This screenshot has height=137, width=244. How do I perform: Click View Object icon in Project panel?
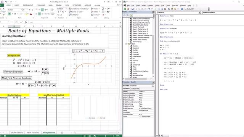point(127,15)
